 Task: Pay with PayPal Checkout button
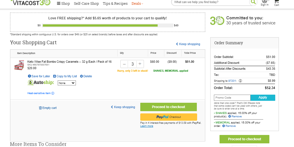(169, 117)
